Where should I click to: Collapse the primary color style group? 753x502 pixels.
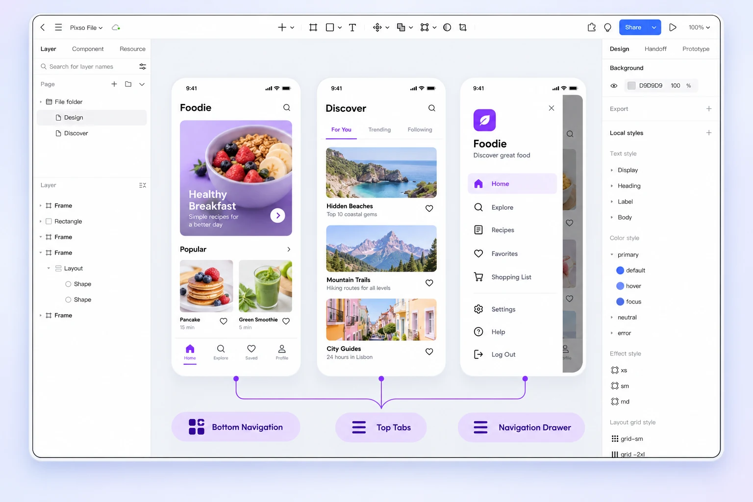pos(612,255)
